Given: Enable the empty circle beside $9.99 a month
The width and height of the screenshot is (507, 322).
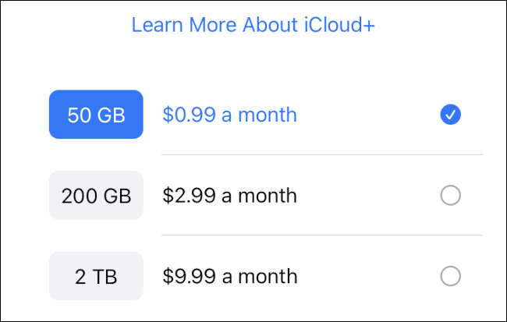Looking at the screenshot, I should [x=450, y=276].
